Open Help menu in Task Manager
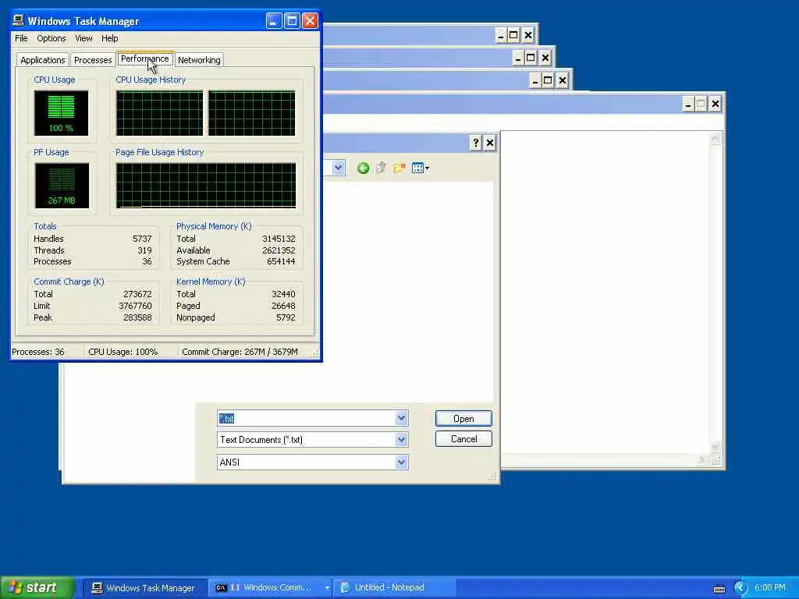This screenshot has width=799, height=599. pos(109,38)
